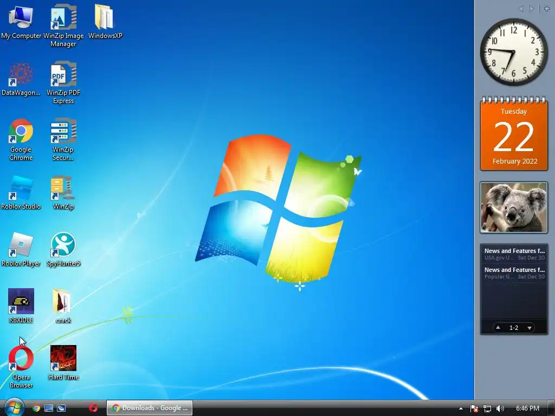Click Show Desktop in quick launch

[49, 408]
